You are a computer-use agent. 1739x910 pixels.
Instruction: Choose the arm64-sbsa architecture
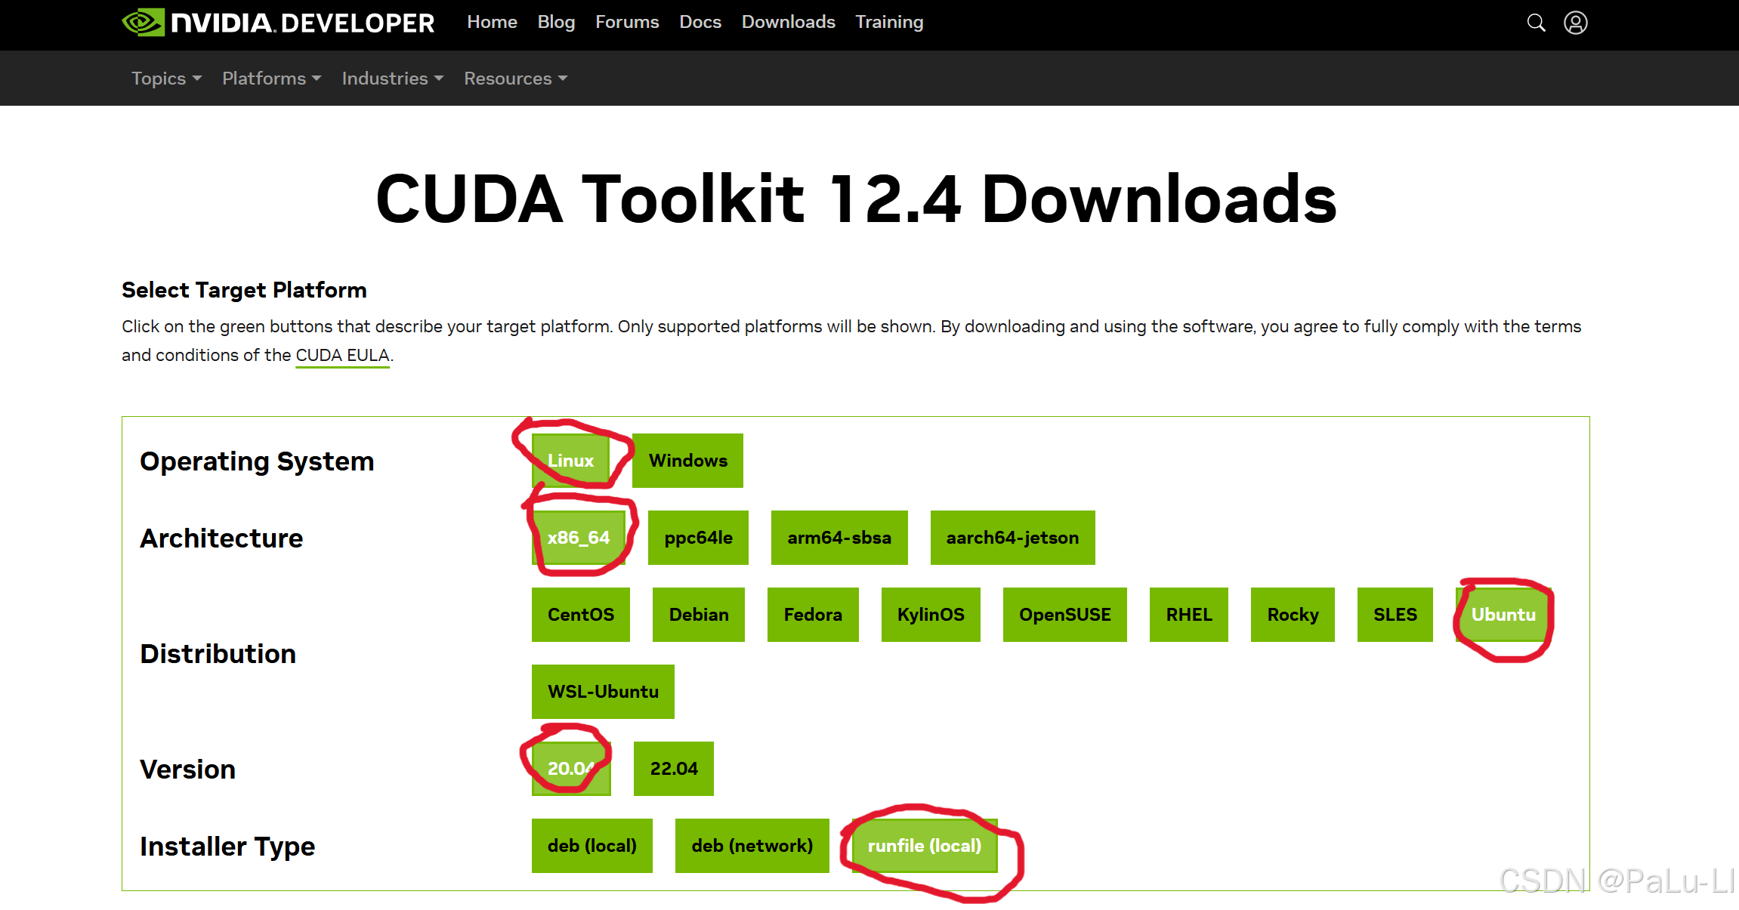(839, 538)
